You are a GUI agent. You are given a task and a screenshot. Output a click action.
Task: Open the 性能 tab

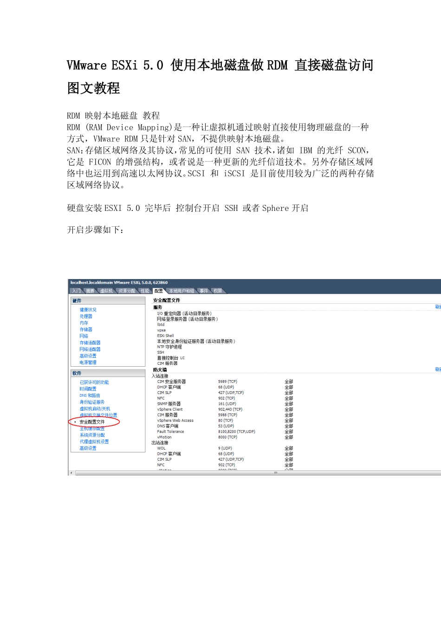(x=145, y=291)
